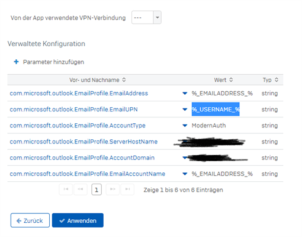
Task: Expand value dropdown for EmailUPN row
Action: [185, 110]
